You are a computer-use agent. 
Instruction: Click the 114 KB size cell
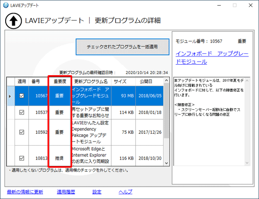123,112
